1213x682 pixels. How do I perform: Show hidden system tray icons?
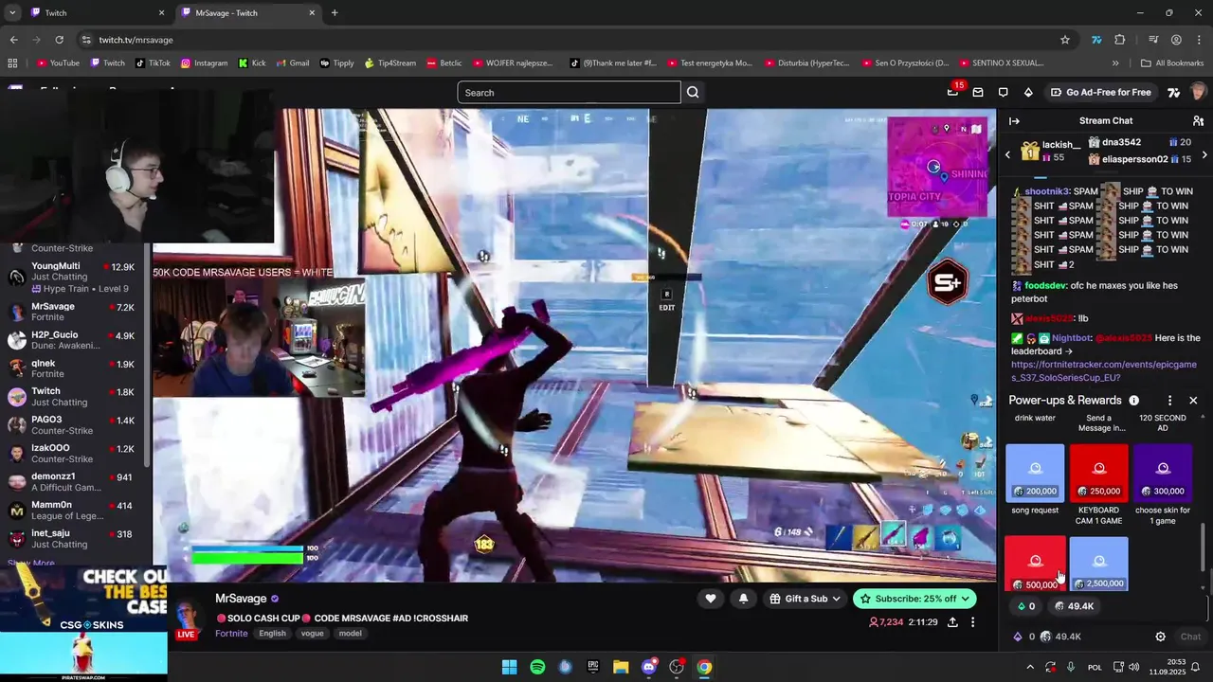(x=1030, y=667)
